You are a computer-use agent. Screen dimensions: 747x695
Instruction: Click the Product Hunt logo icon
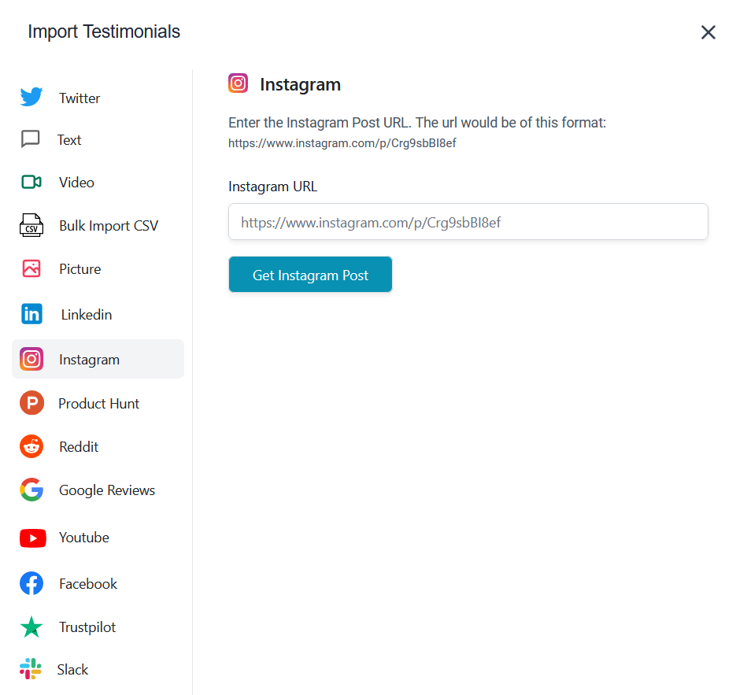coord(31,403)
